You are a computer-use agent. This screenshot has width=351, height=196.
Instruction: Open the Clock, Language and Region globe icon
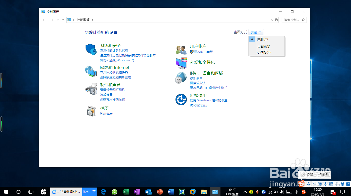point(181,78)
